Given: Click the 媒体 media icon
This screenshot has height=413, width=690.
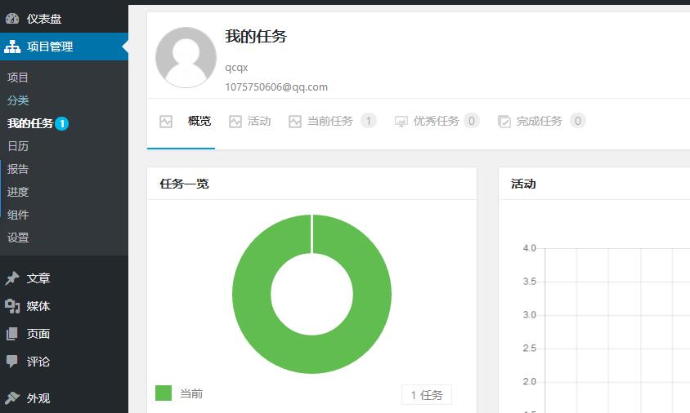Looking at the screenshot, I should (12, 306).
